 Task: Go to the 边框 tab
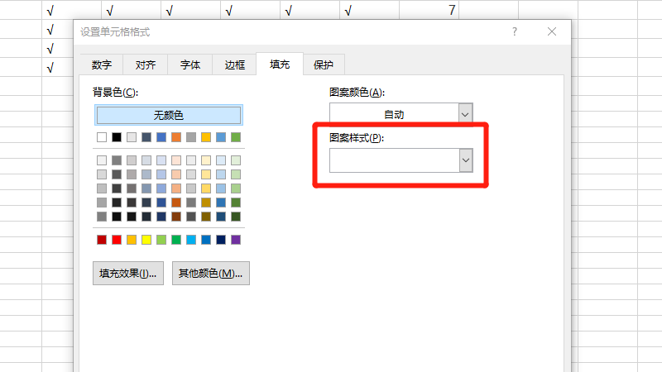[x=235, y=64]
